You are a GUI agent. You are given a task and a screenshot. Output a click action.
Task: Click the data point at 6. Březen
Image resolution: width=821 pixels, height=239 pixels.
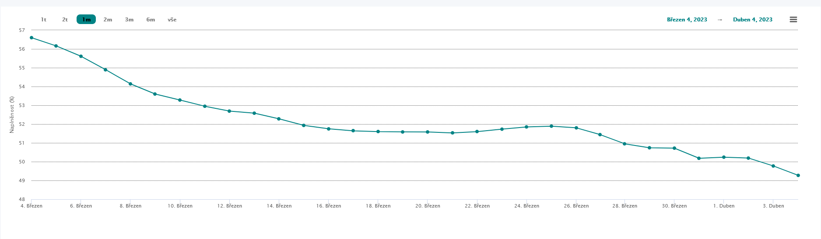(x=81, y=56)
